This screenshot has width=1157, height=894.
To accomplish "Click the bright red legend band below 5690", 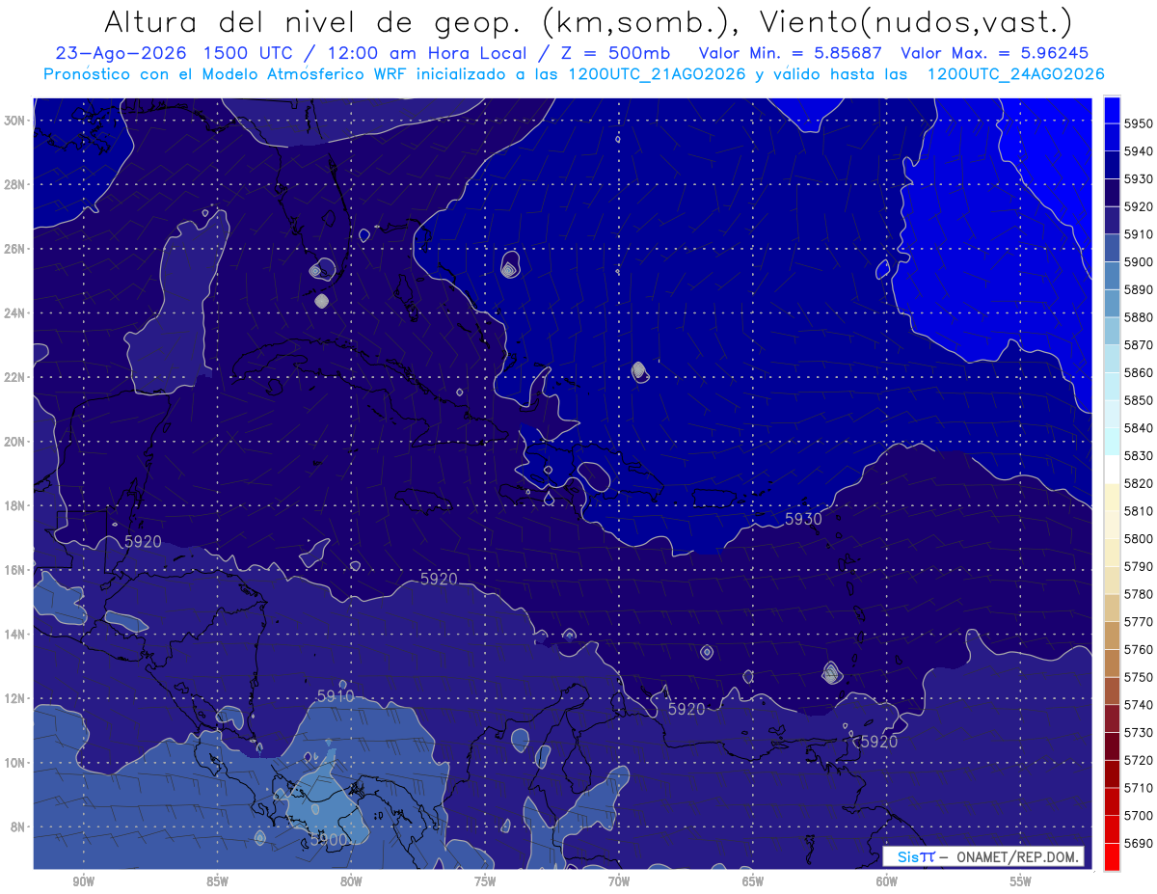I will (x=1112, y=856).
